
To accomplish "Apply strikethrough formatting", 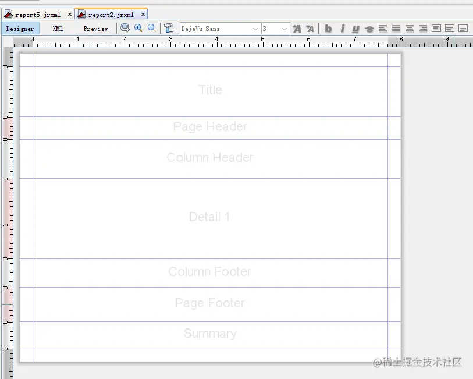I will click(x=369, y=27).
